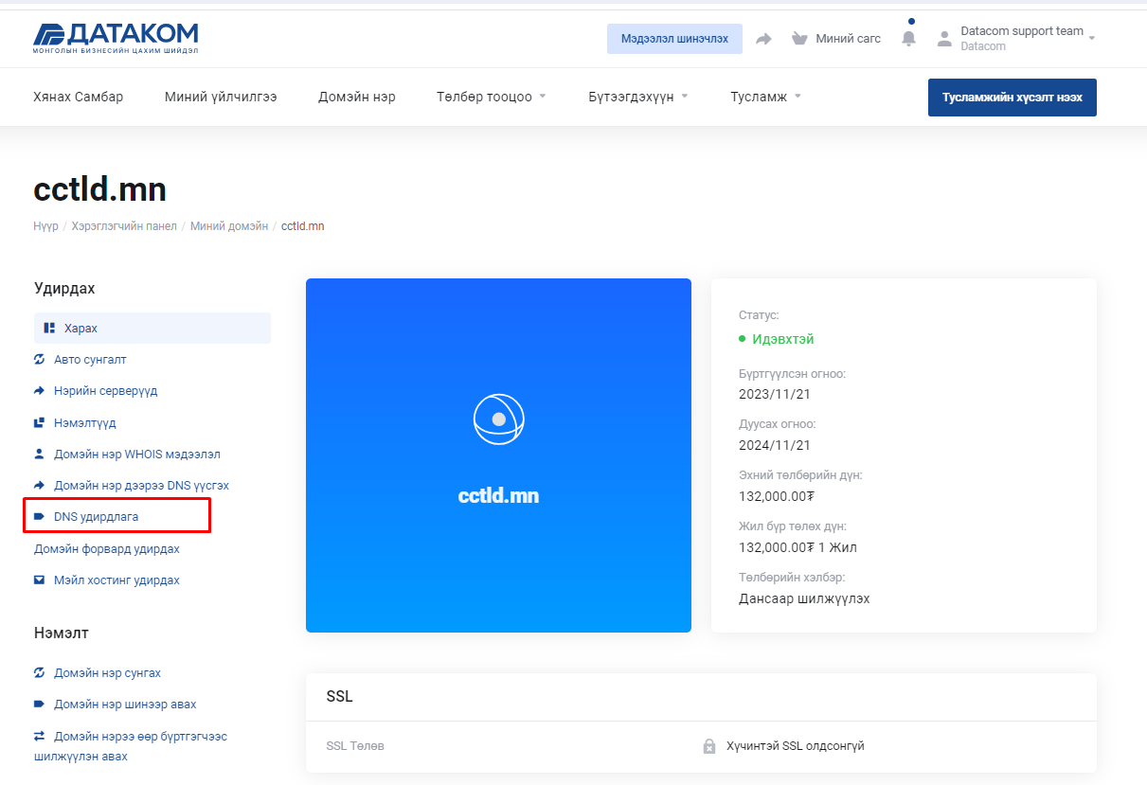Open Миний үйлчилгээ in the navigation bar
This screenshot has width=1147, height=785.
point(221,97)
